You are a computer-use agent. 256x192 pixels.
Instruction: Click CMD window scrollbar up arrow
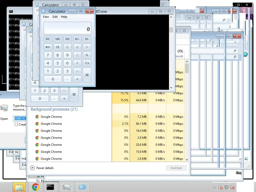pyautogui.click(x=171, y=17)
